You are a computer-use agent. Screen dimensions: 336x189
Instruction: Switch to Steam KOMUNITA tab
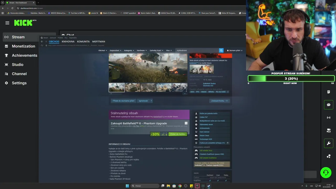pyautogui.click(x=83, y=41)
